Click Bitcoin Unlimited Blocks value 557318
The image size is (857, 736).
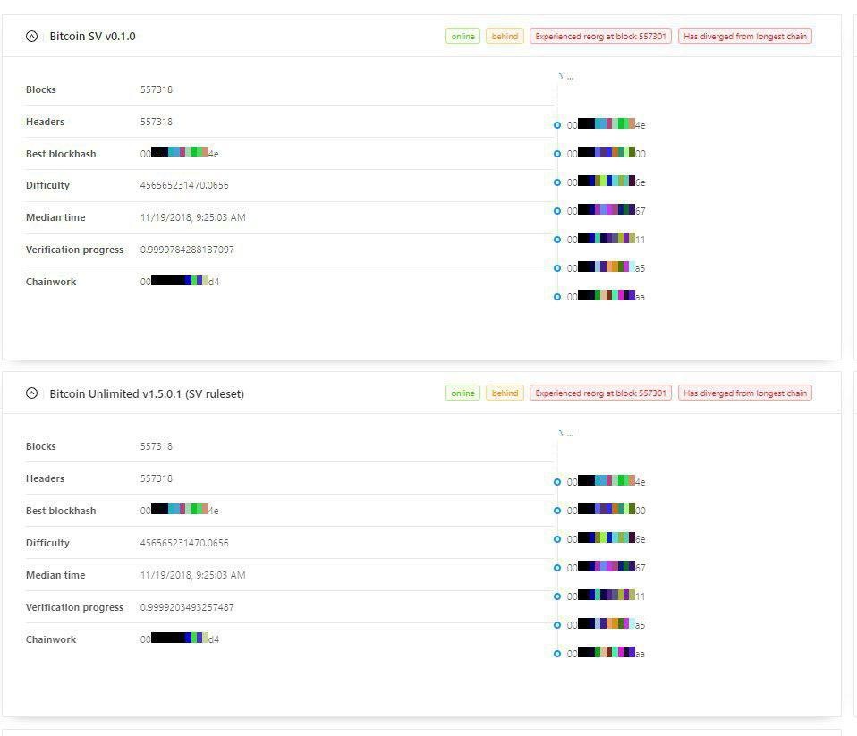tap(157, 446)
